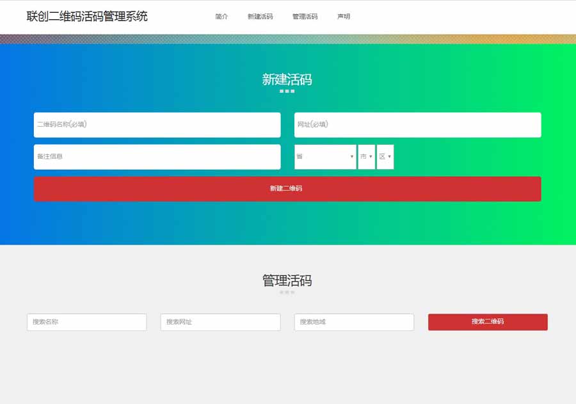This screenshot has height=404, width=576.
Task: Click the three-dot divider under the 新建活码 heading
Action: [287, 92]
